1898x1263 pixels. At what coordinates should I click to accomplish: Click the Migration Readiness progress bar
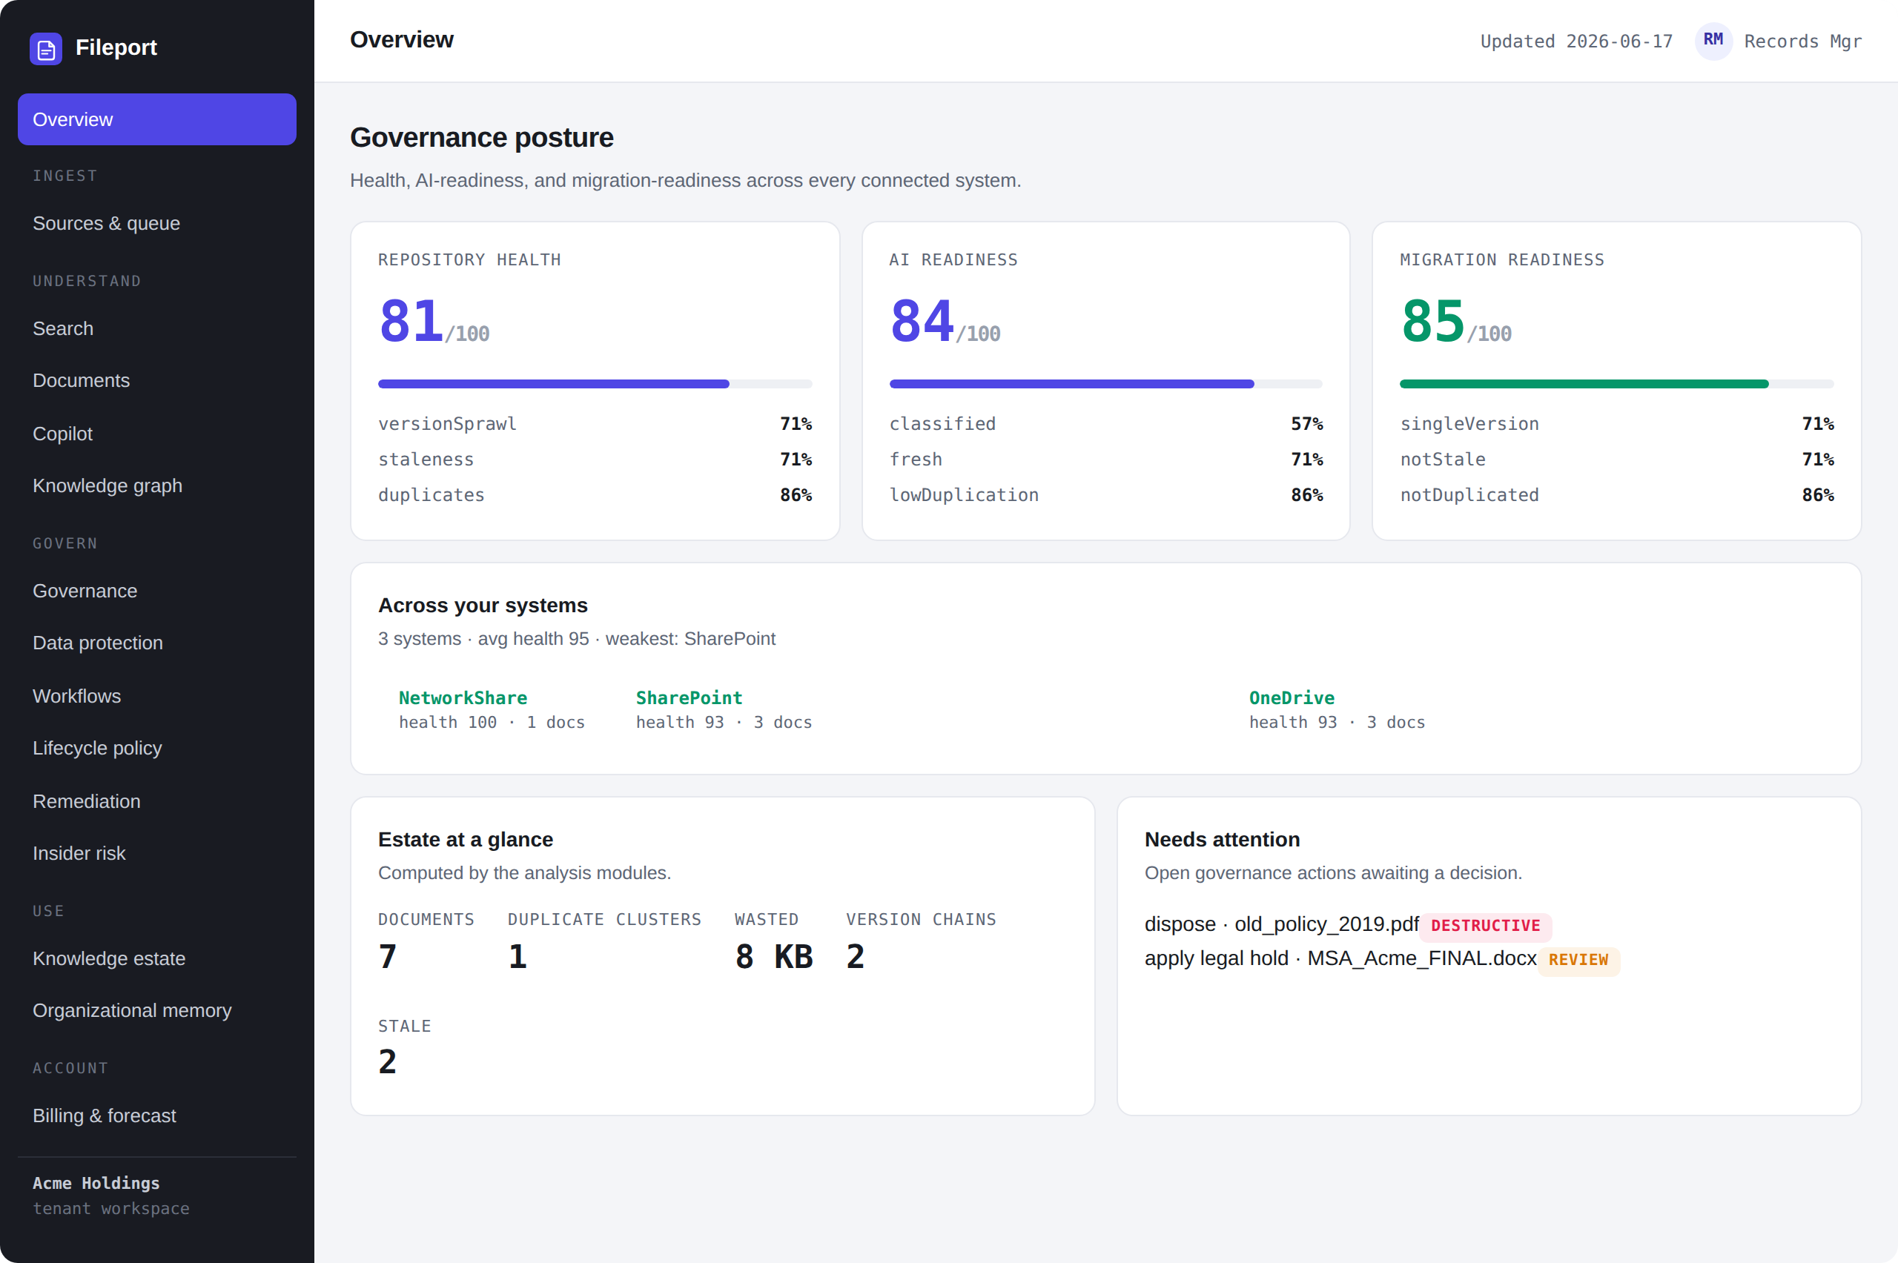click(1616, 384)
